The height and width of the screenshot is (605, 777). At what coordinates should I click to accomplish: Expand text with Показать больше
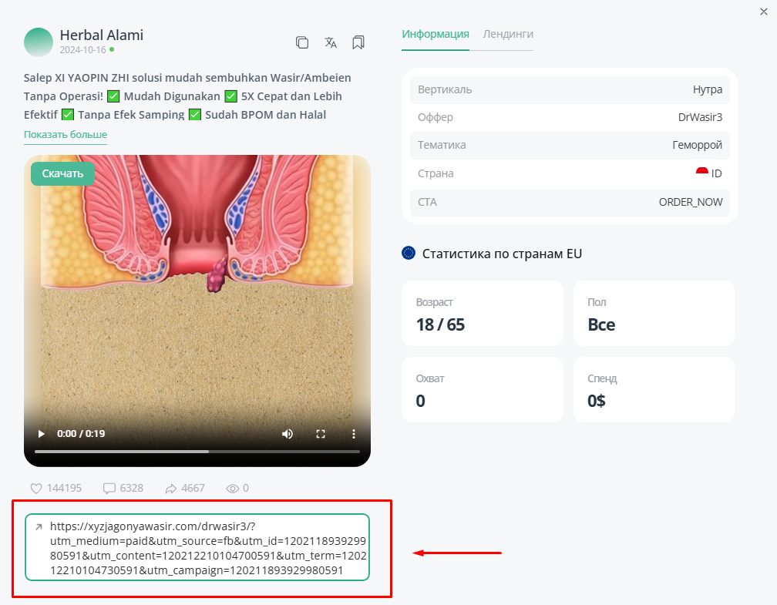coord(66,135)
